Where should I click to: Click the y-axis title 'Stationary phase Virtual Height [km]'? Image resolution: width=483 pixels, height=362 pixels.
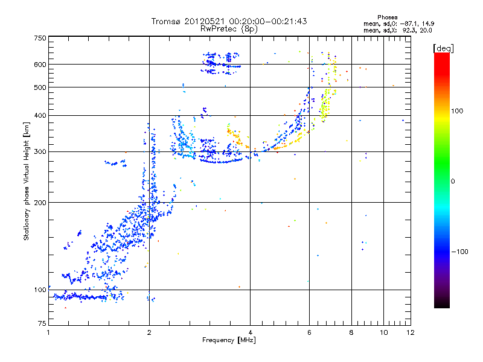[27, 181]
